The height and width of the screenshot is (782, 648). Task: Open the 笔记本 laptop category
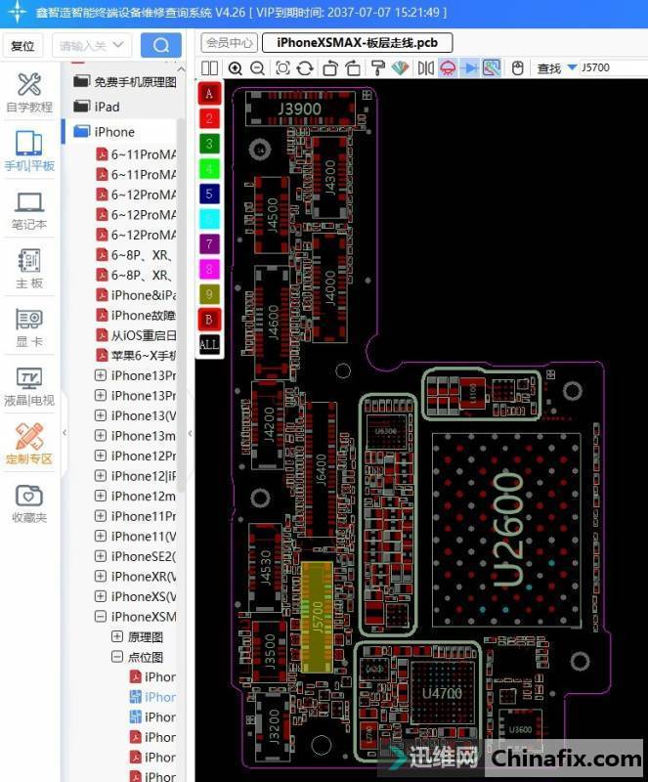click(x=29, y=209)
